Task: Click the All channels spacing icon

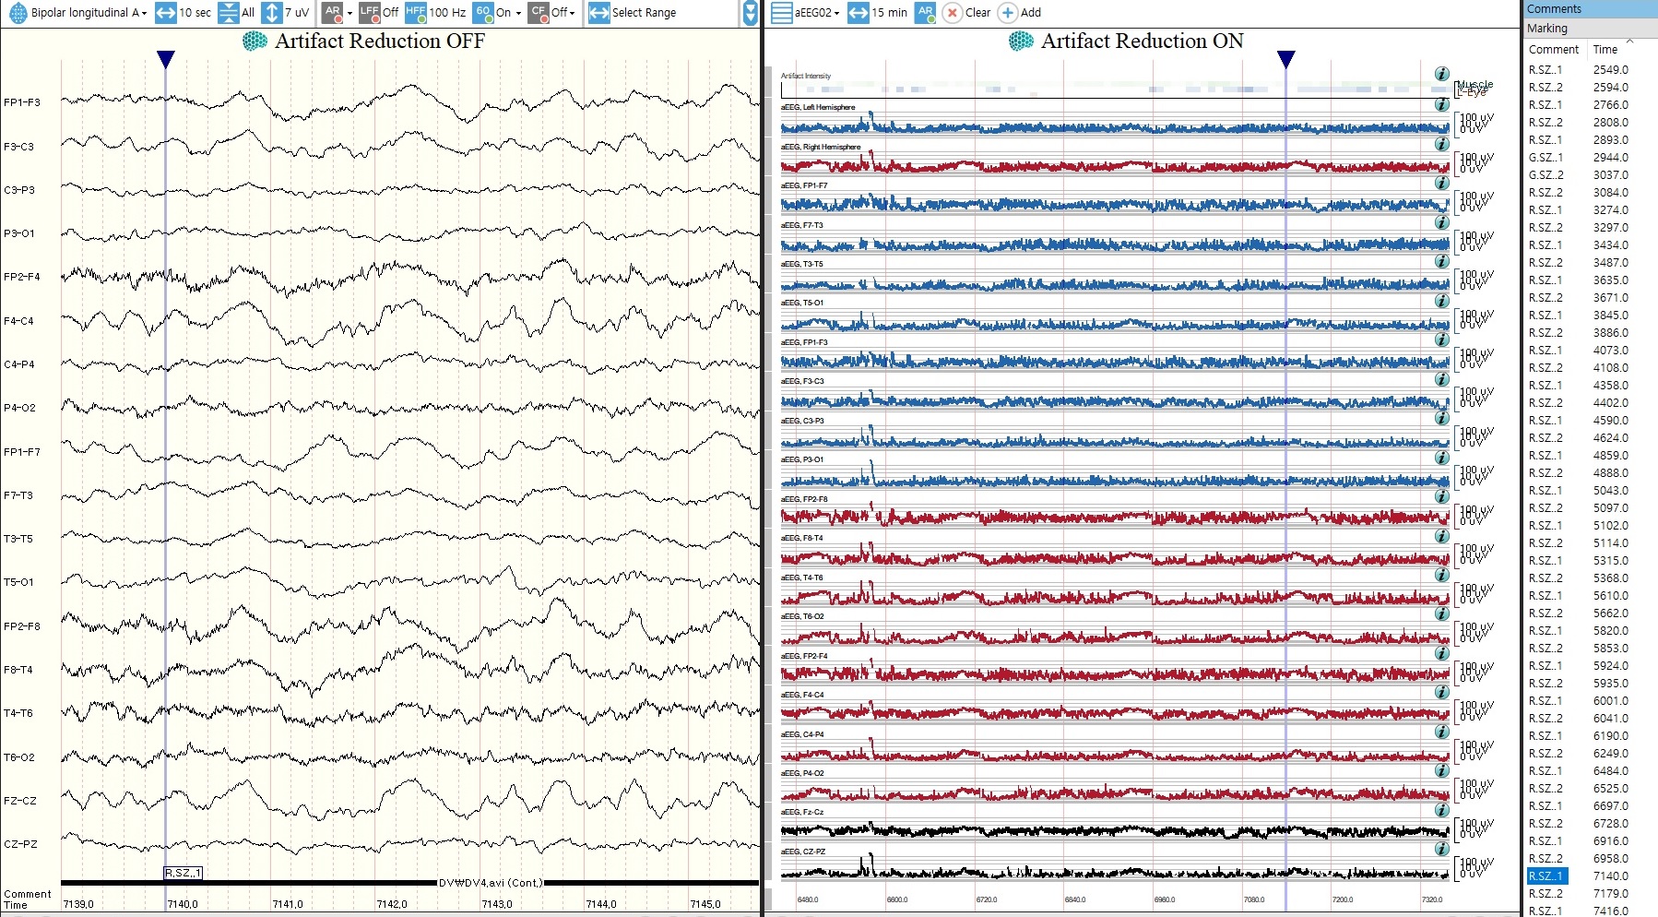Action: (228, 13)
